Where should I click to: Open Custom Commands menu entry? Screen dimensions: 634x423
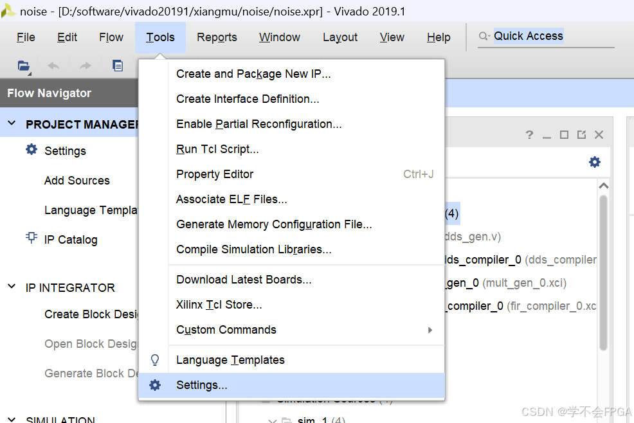[x=291, y=330]
